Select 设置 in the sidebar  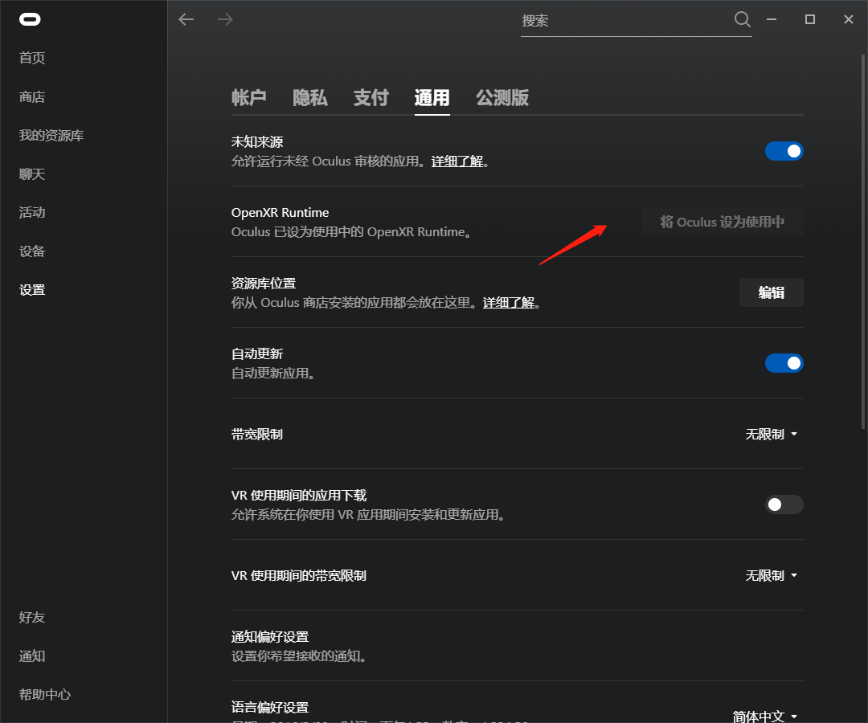coord(32,290)
